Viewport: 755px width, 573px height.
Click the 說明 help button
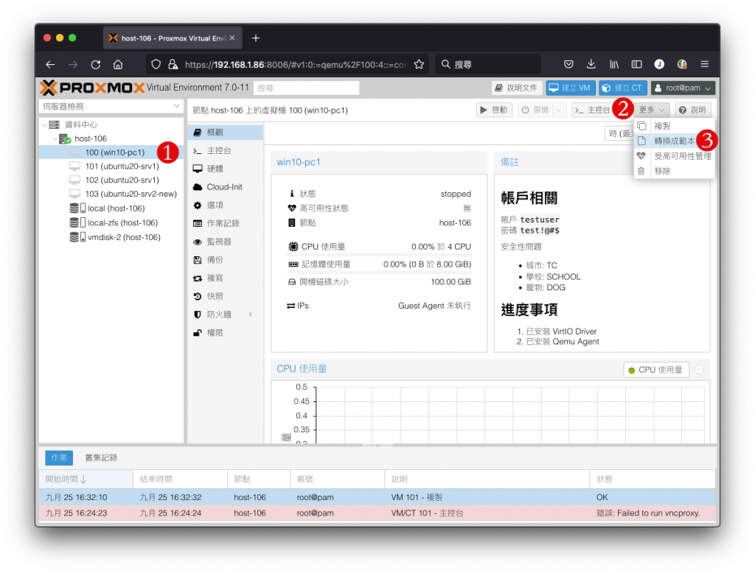pos(693,110)
